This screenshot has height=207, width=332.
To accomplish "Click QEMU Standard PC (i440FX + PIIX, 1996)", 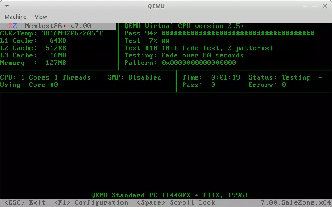I will click(x=170, y=195).
